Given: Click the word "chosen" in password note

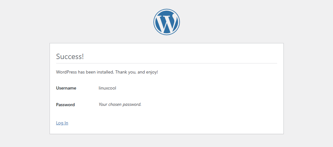Looking at the screenshot, I should pos(116,104).
